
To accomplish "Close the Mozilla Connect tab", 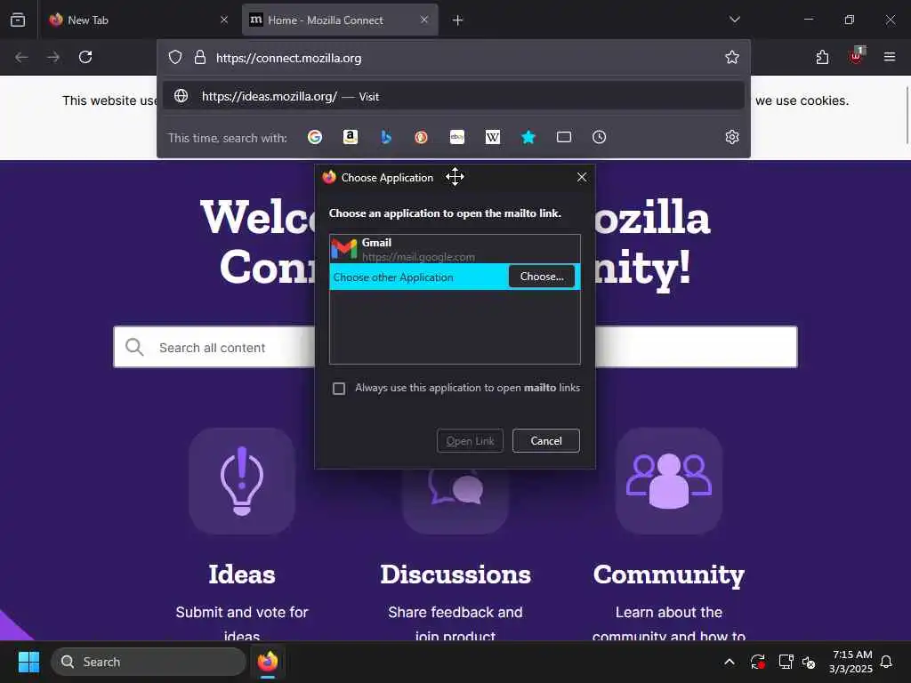I will [424, 20].
